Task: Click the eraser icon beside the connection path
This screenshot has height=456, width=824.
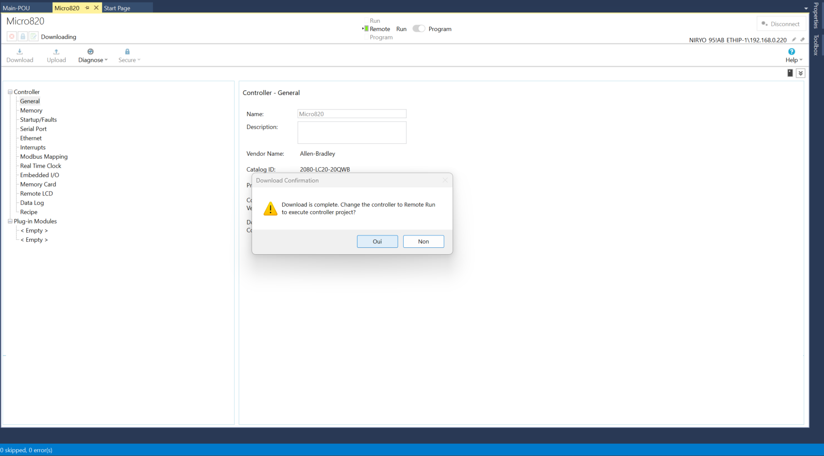Action: coord(803,40)
